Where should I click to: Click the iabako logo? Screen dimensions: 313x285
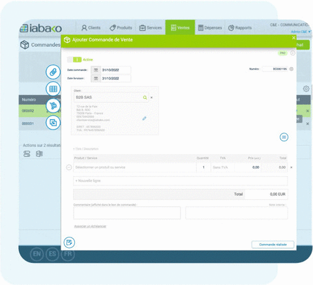pyautogui.click(x=41, y=29)
